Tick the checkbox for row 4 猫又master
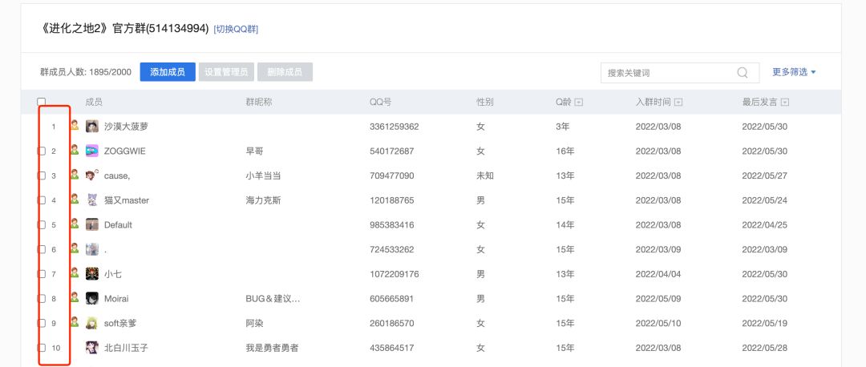 point(42,200)
